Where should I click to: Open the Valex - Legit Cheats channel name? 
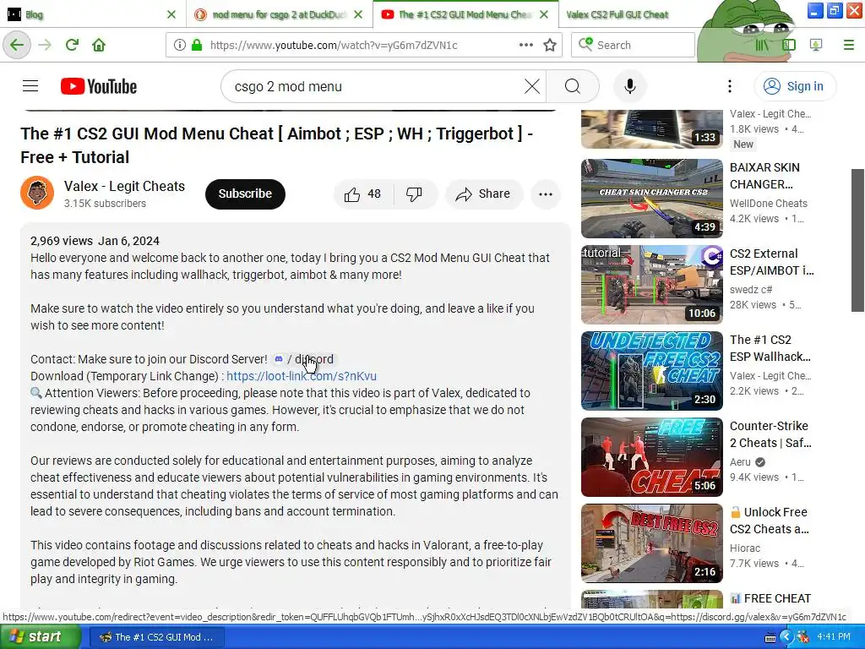124,186
